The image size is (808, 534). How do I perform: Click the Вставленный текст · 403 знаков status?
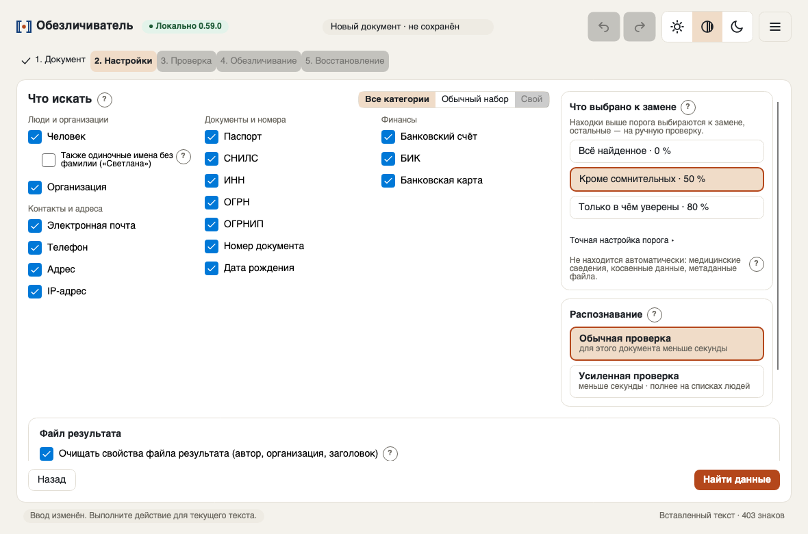722,516
